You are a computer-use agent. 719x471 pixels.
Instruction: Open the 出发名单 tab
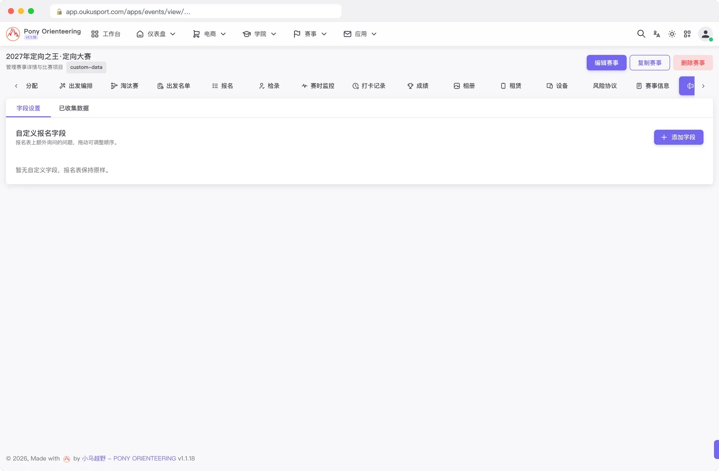[174, 86]
